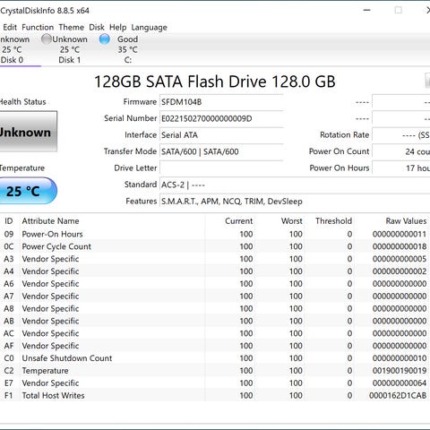Click the Current column header
This screenshot has height=430, width=430.
(x=230, y=221)
